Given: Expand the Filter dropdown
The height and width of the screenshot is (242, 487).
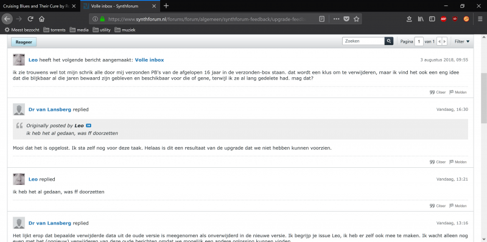Looking at the screenshot, I should click(x=462, y=41).
